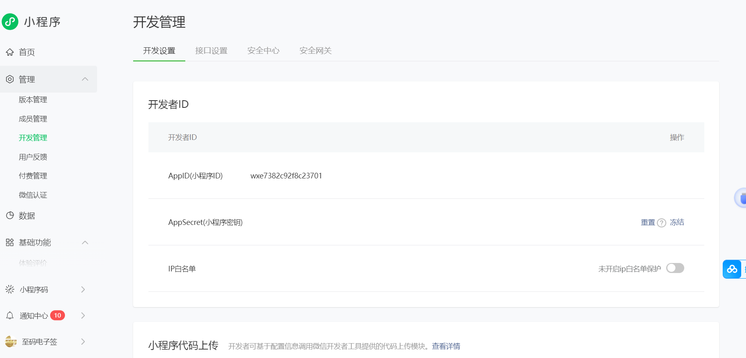
Task: Open 体验评价 in the sidebar
Action: [33, 263]
